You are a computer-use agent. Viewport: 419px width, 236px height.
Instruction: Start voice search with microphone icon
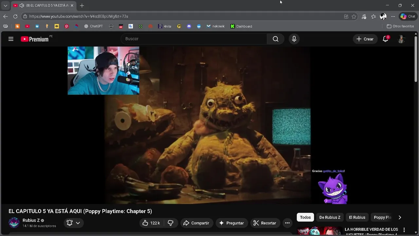point(294,39)
